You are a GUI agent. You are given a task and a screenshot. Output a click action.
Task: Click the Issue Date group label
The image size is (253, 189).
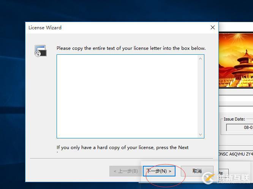tap(234, 119)
